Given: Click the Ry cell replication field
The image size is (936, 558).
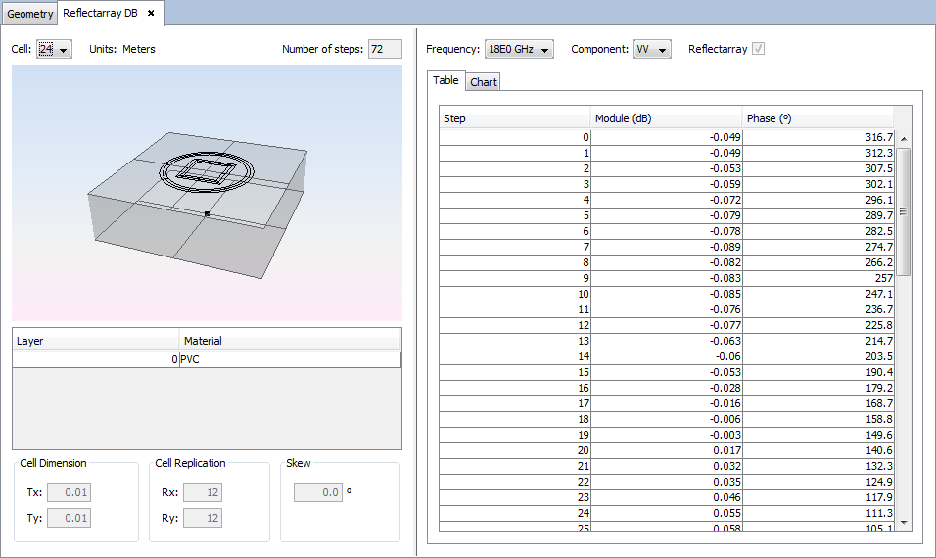Looking at the screenshot, I should click(x=202, y=517).
